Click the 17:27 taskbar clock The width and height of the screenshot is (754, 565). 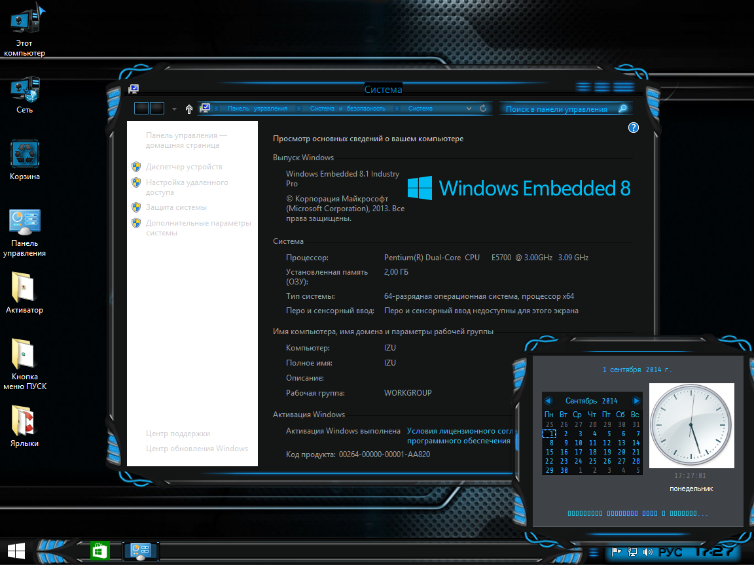(715, 552)
